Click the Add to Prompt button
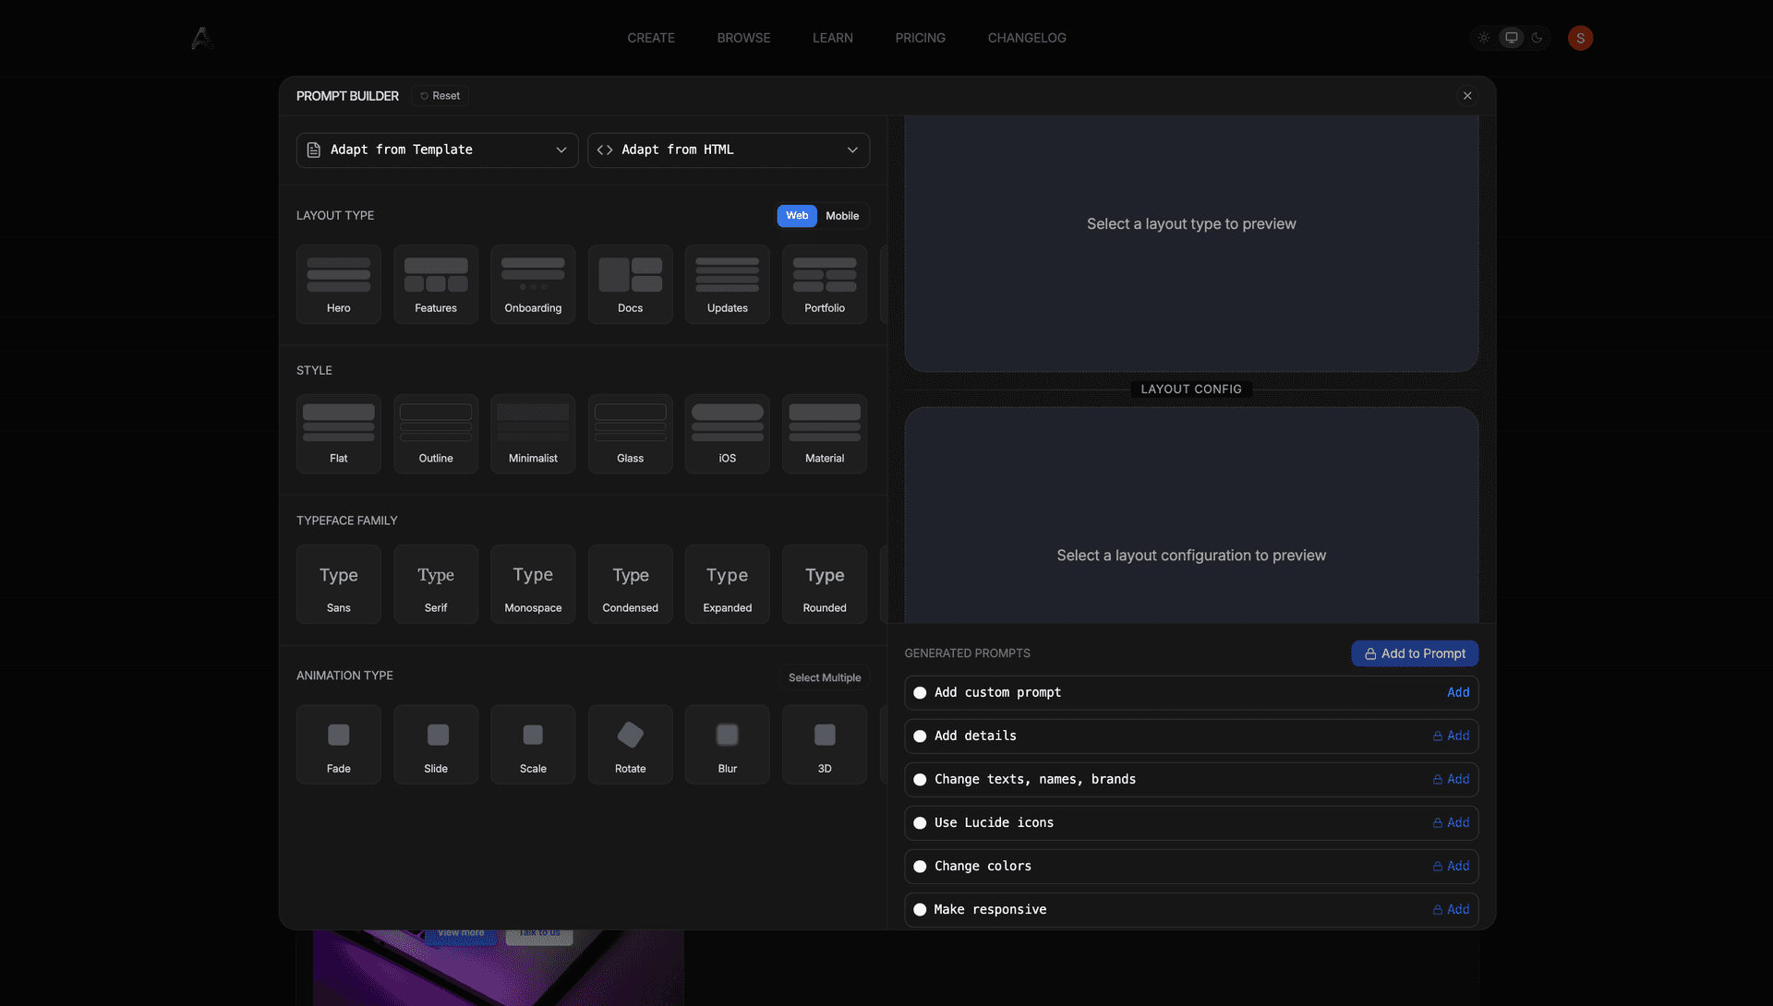Image resolution: width=1773 pixels, height=1006 pixels. (x=1414, y=653)
